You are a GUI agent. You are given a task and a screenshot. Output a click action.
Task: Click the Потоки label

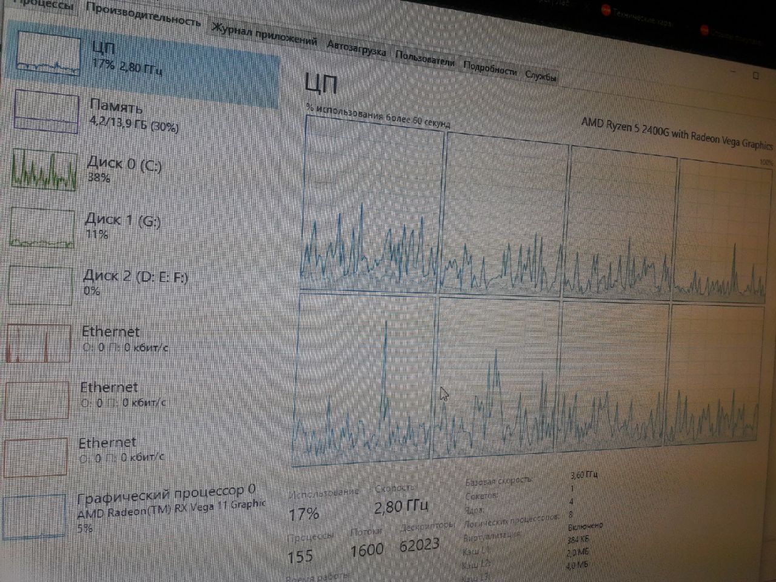pos(366,532)
